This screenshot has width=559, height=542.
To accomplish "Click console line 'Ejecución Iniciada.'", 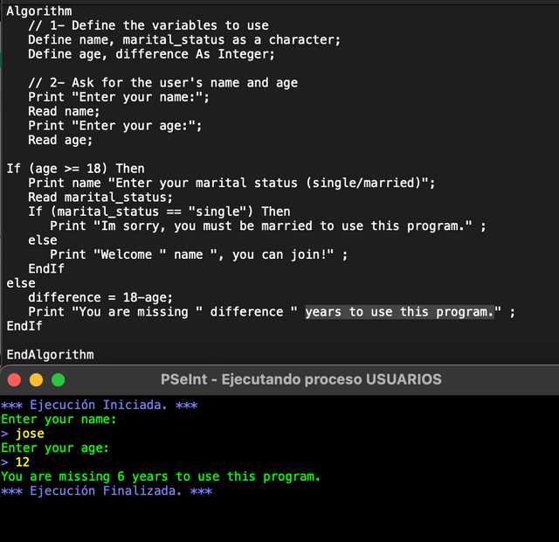I will coord(99,405).
